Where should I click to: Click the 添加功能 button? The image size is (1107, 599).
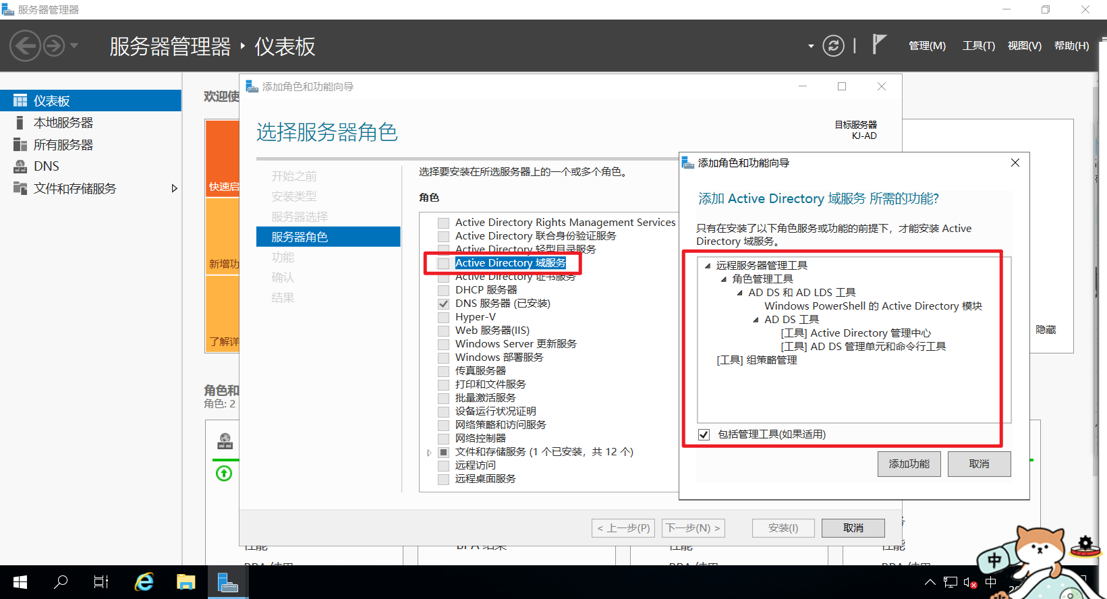click(x=909, y=464)
